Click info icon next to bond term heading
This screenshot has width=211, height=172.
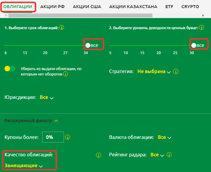point(62,28)
